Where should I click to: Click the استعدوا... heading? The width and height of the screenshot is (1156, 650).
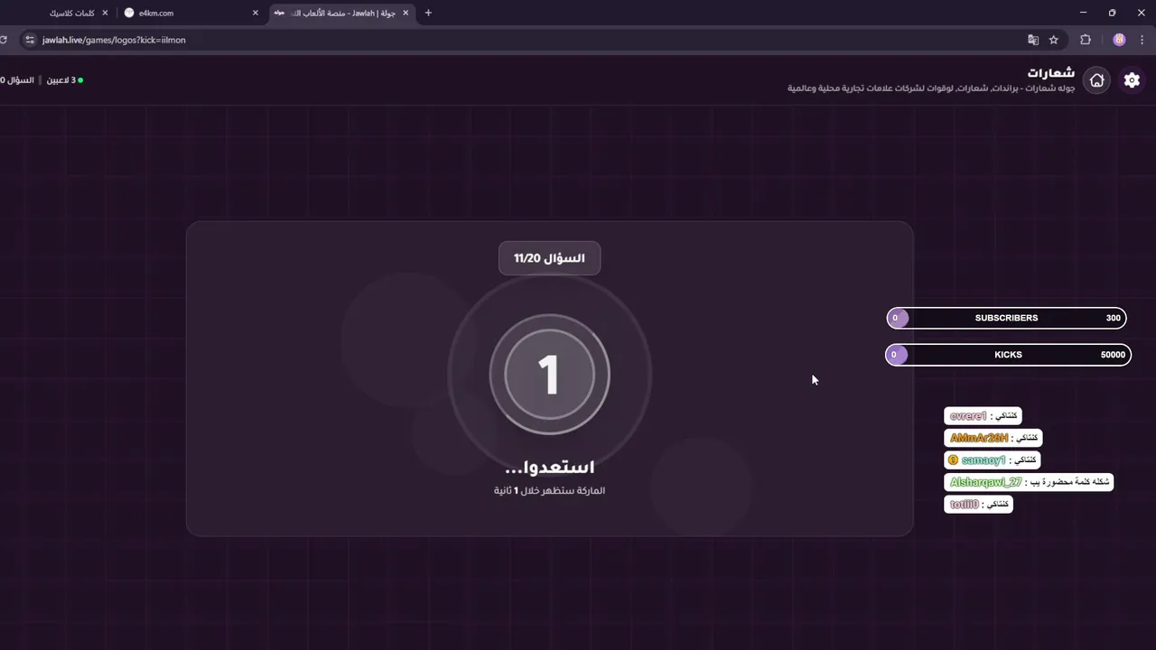click(549, 468)
